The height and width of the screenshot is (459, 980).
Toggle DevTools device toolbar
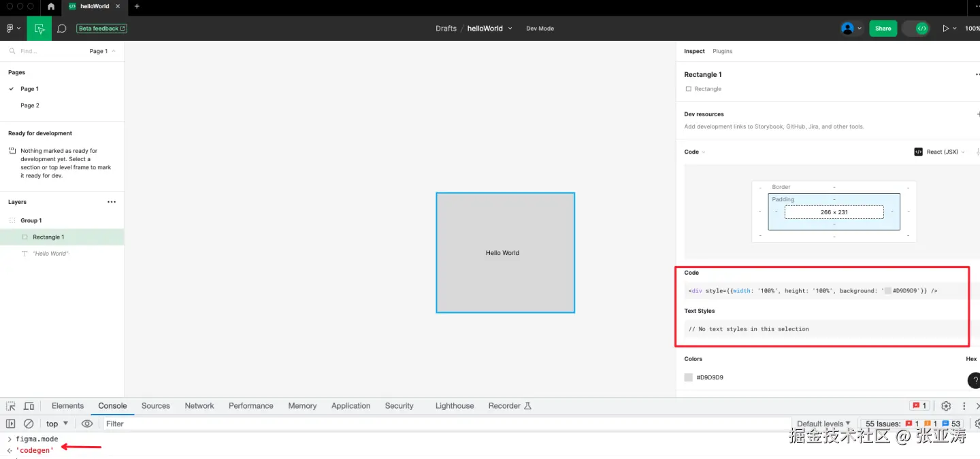coord(29,406)
